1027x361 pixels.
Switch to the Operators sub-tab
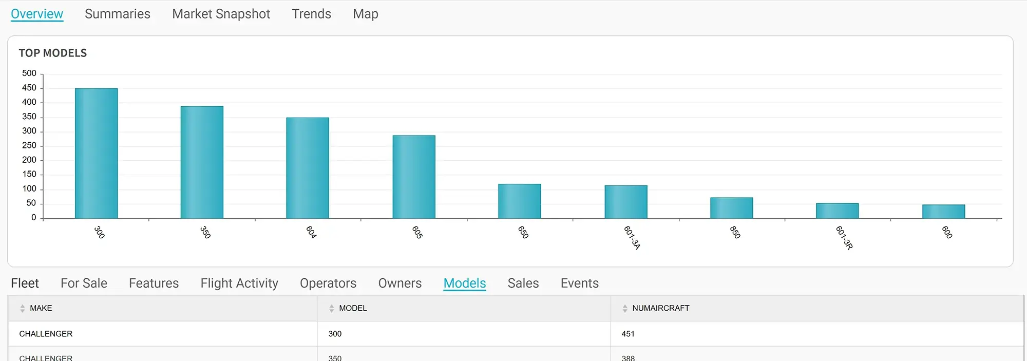tap(328, 283)
